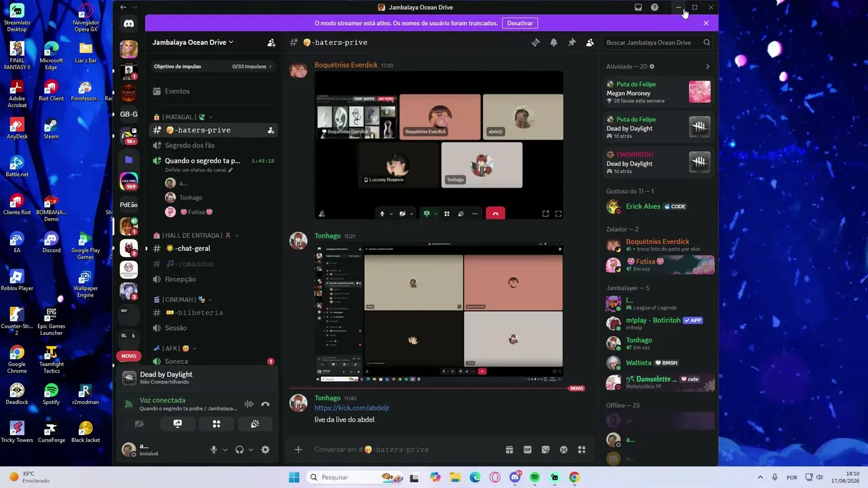Click the search magnifier icon in Discord
The width and height of the screenshot is (868, 488).
[x=707, y=42]
